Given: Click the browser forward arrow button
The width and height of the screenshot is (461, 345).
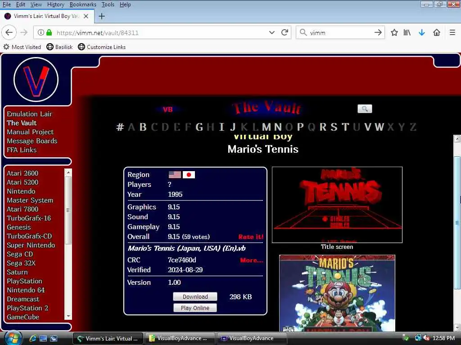Looking at the screenshot, I should 24,32.
